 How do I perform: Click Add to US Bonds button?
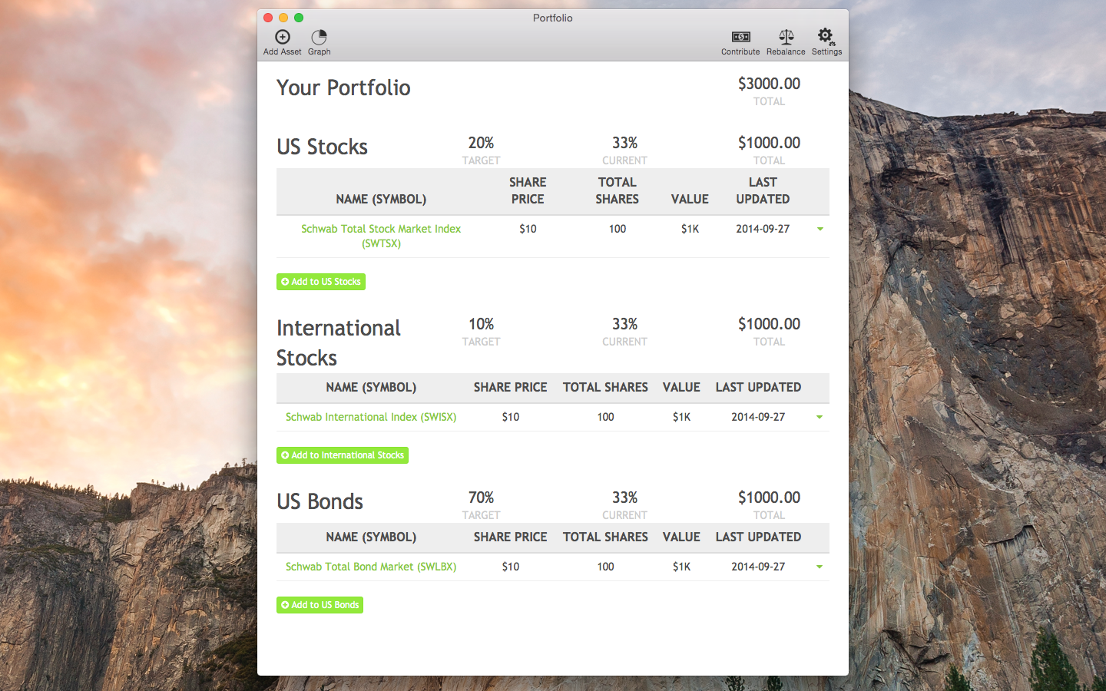coord(320,605)
